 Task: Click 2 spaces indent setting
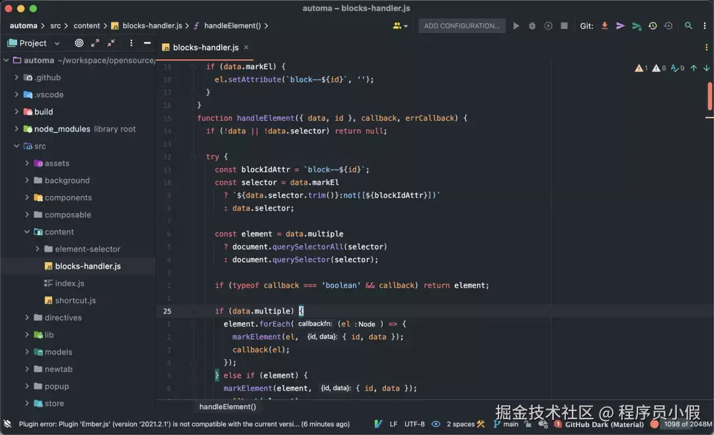pos(461,424)
